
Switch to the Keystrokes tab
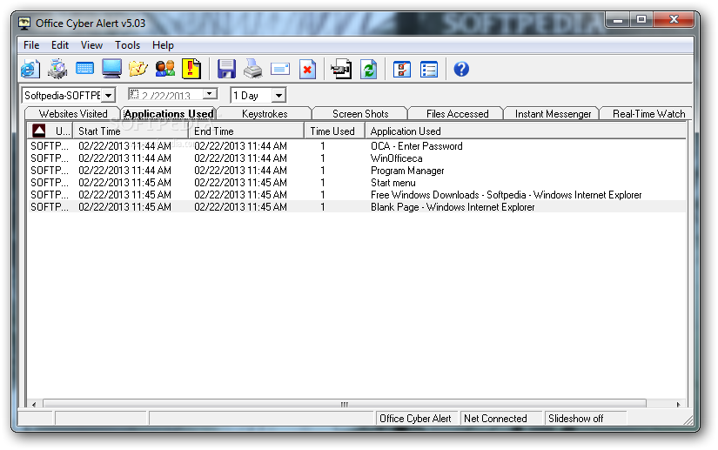coord(265,113)
